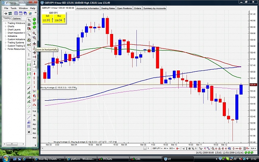Select the pointer arrow tool

coord(29,34)
